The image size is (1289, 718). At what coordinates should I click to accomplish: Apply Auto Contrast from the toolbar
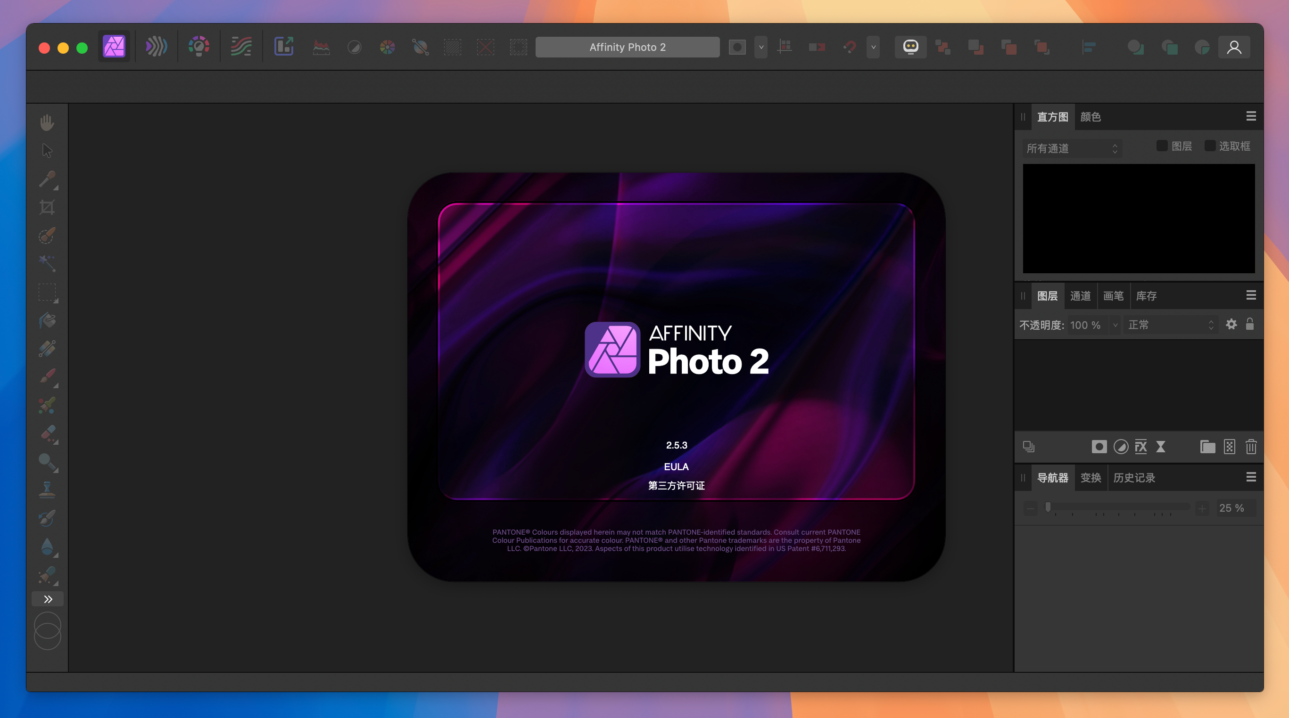point(354,48)
